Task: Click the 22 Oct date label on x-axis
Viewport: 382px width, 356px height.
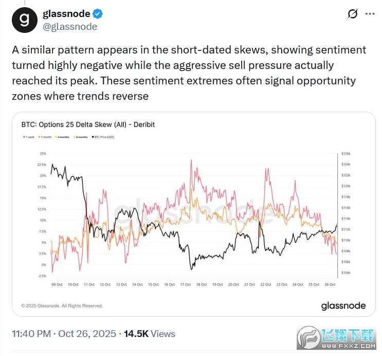Action: point(266,284)
